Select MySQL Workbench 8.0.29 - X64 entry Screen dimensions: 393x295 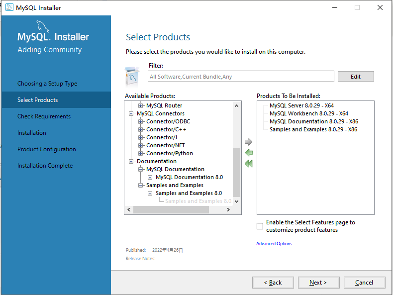pyautogui.click(x=309, y=113)
